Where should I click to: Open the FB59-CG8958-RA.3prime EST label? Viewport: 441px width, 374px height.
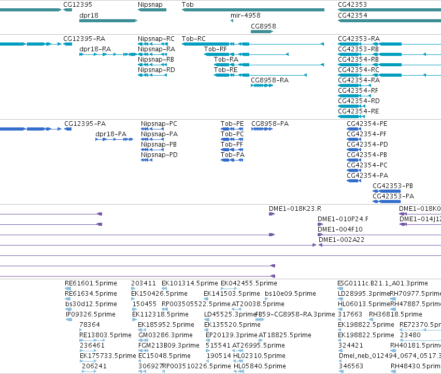coord(295,314)
